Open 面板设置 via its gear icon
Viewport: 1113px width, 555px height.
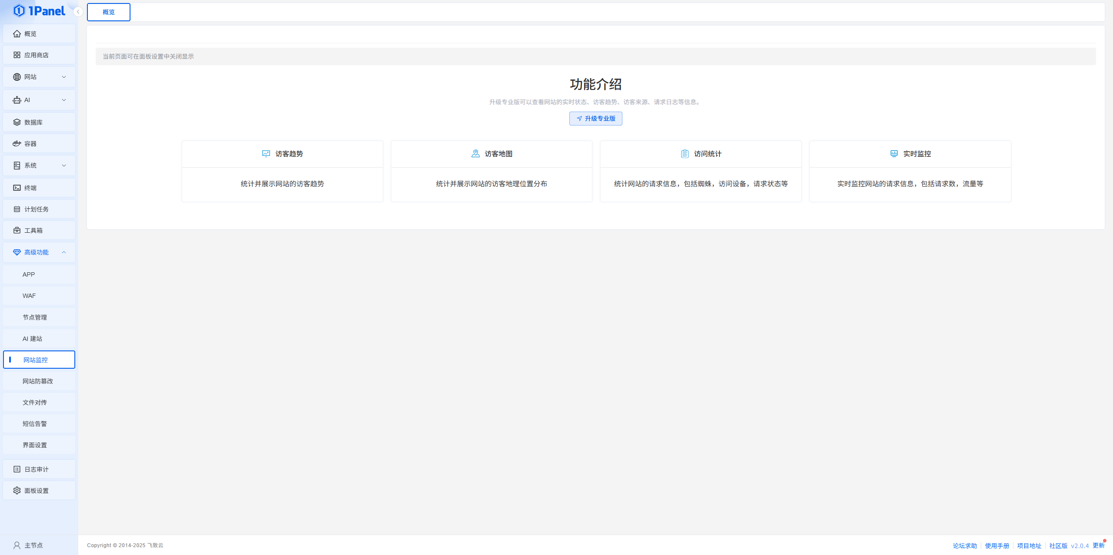pos(17,491)
